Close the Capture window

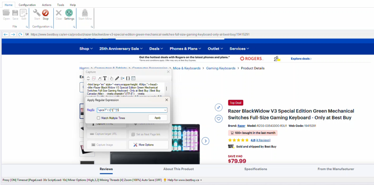point(168,72)
